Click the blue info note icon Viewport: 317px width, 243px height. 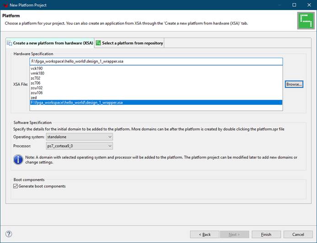(19, 160)
